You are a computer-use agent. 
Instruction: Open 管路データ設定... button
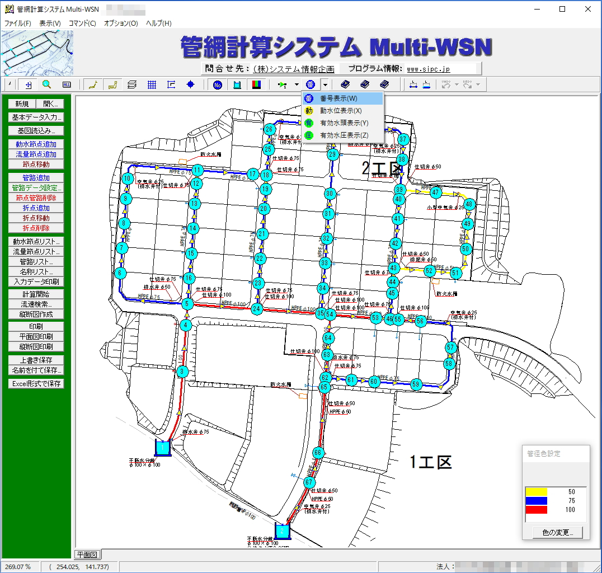36,188
